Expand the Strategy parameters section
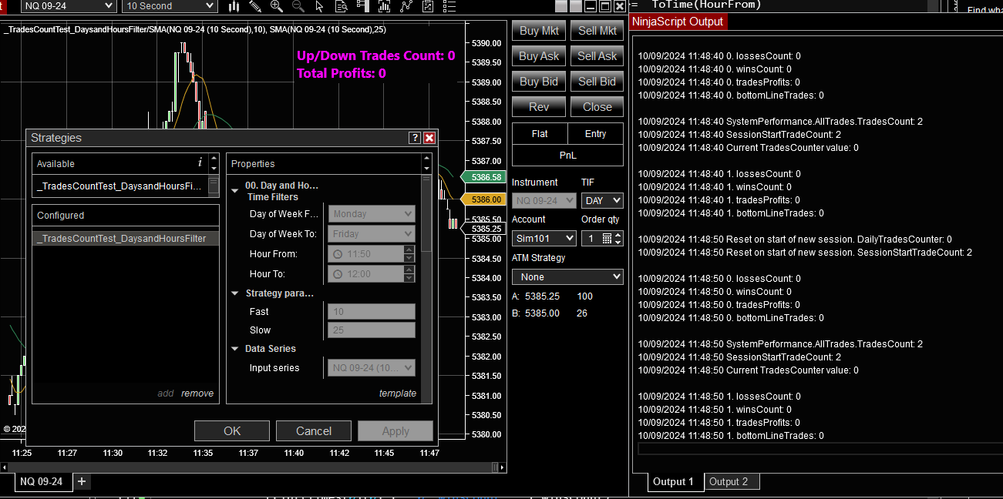 236,293
